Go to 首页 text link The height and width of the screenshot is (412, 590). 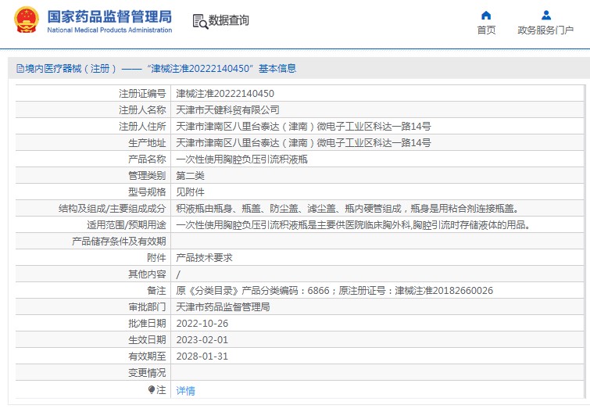click(x=486, y=30)
